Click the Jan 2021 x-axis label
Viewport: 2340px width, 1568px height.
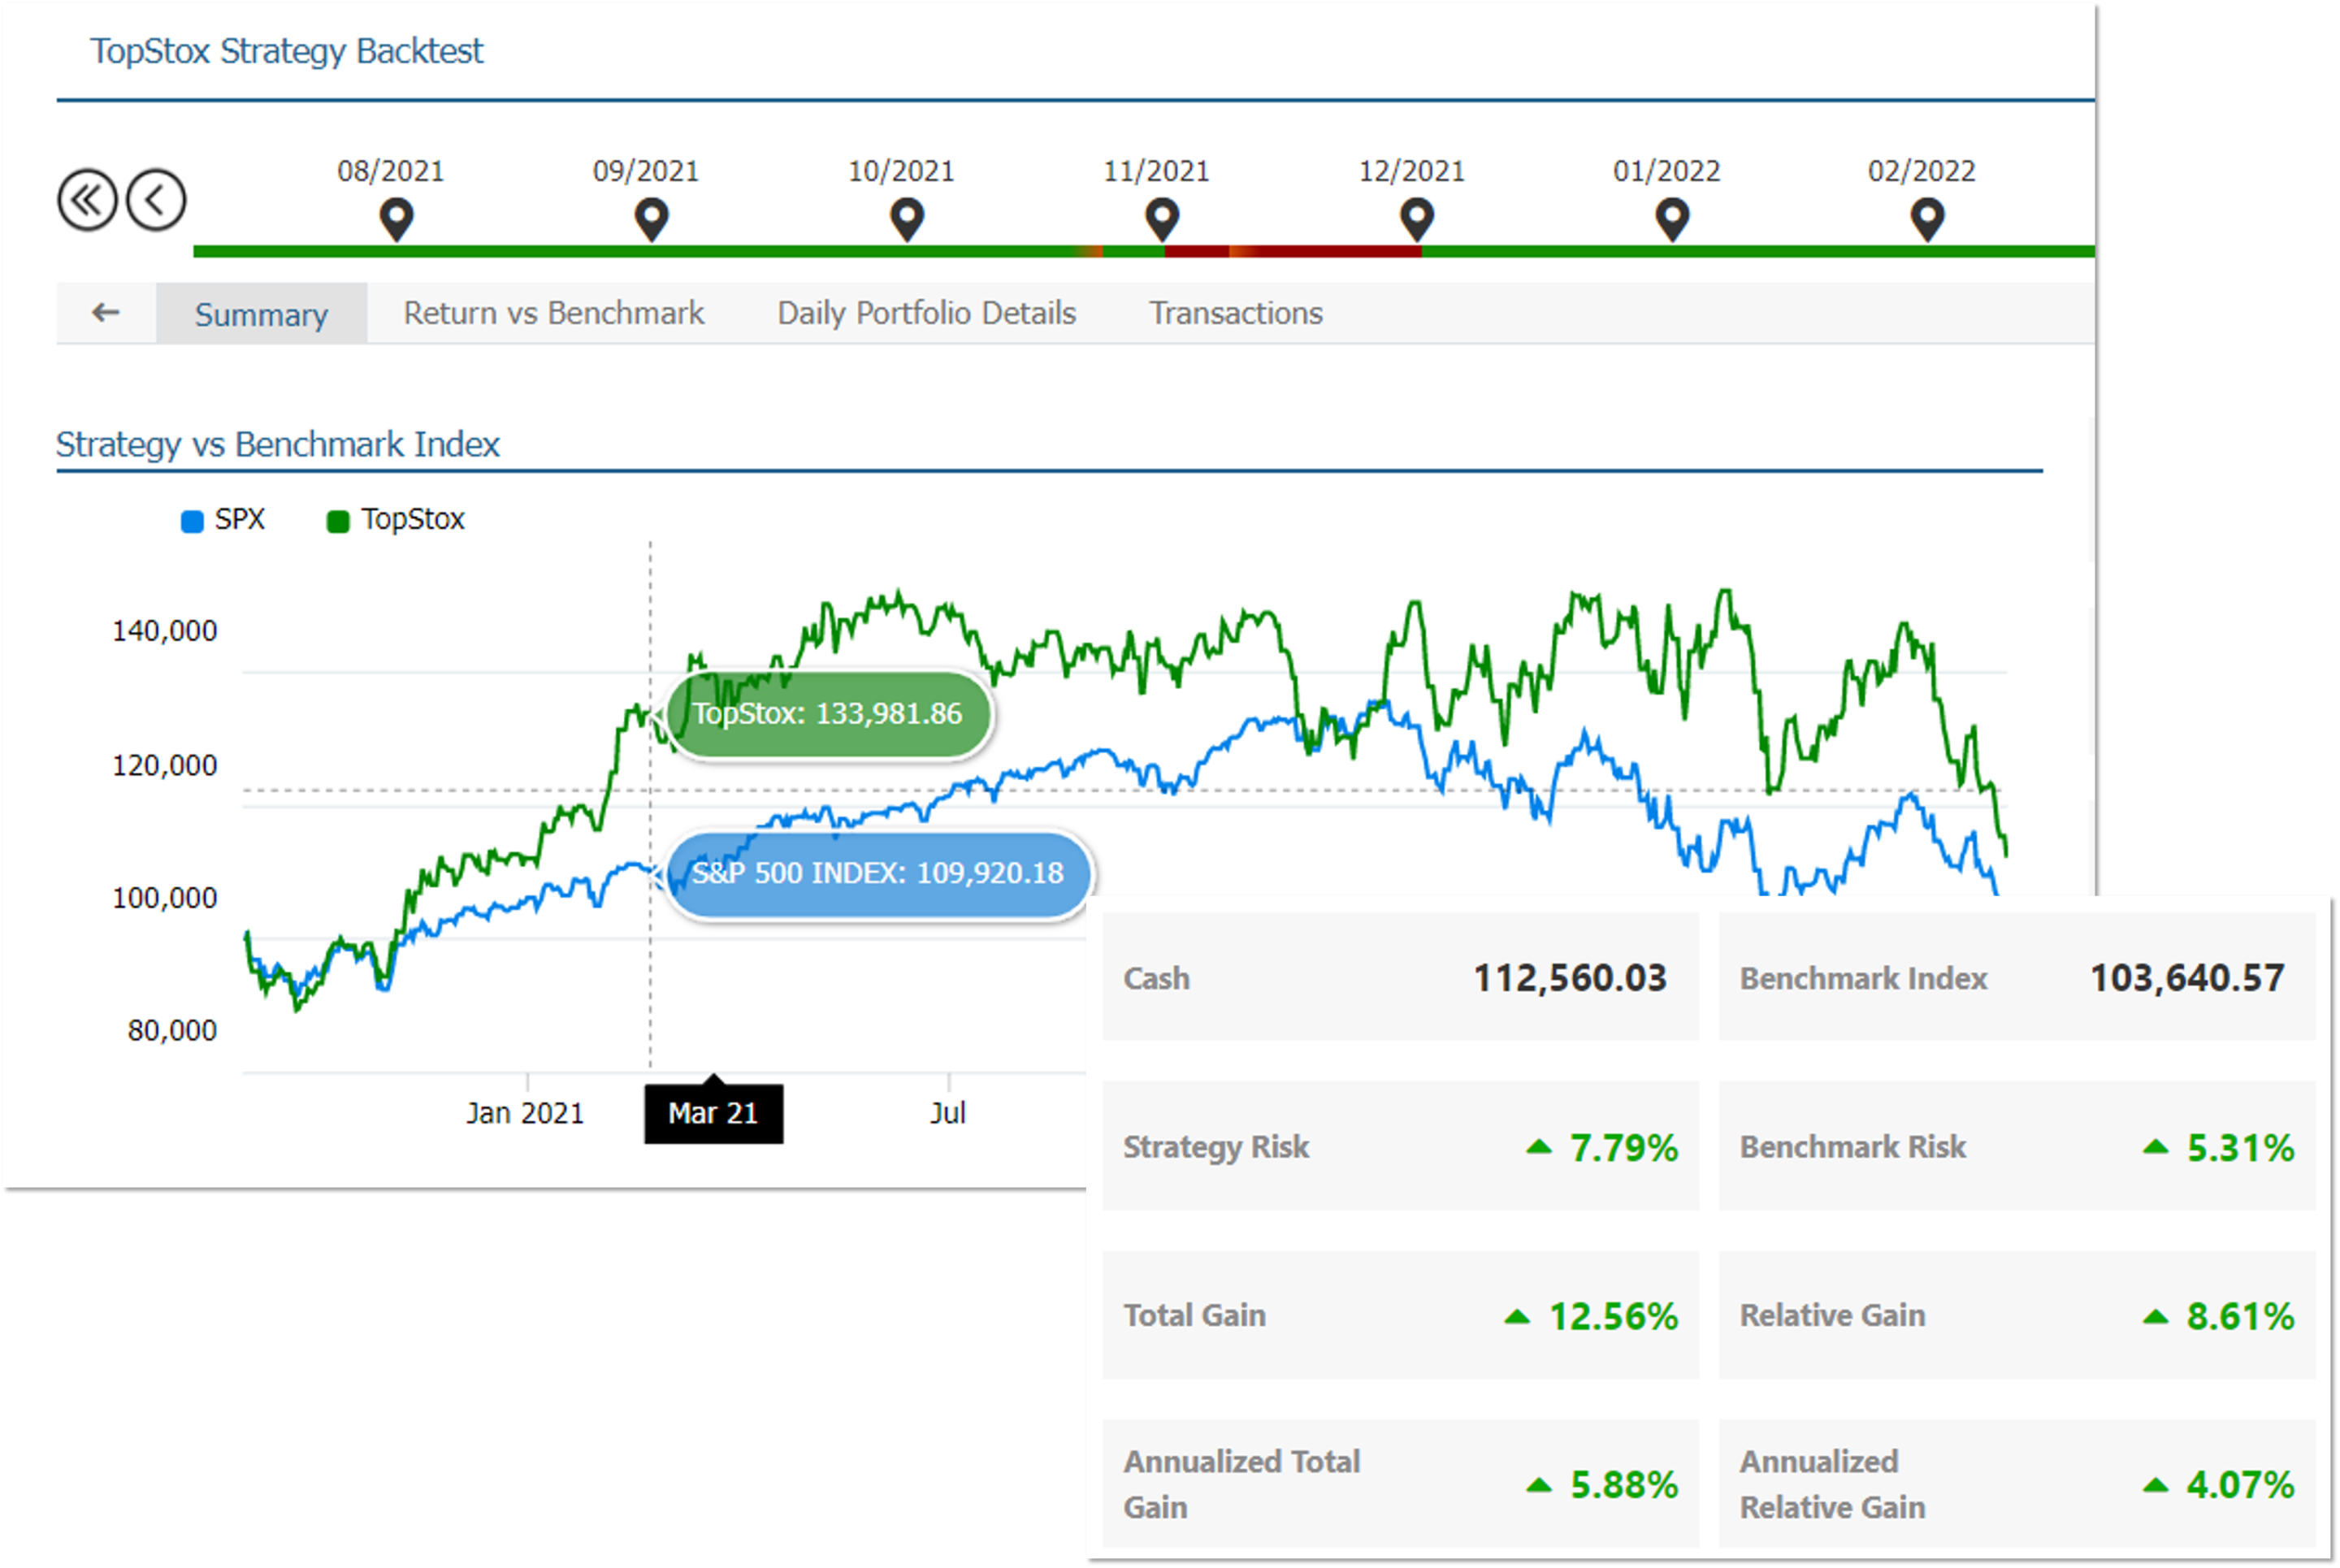pos(525,1113)
